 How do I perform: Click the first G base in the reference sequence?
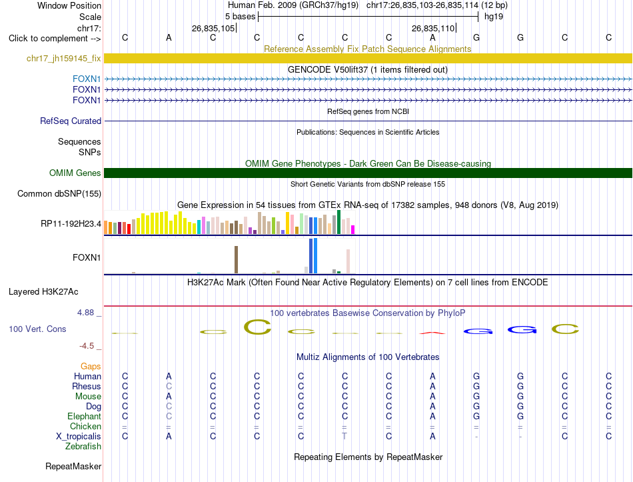pos(476,37)
